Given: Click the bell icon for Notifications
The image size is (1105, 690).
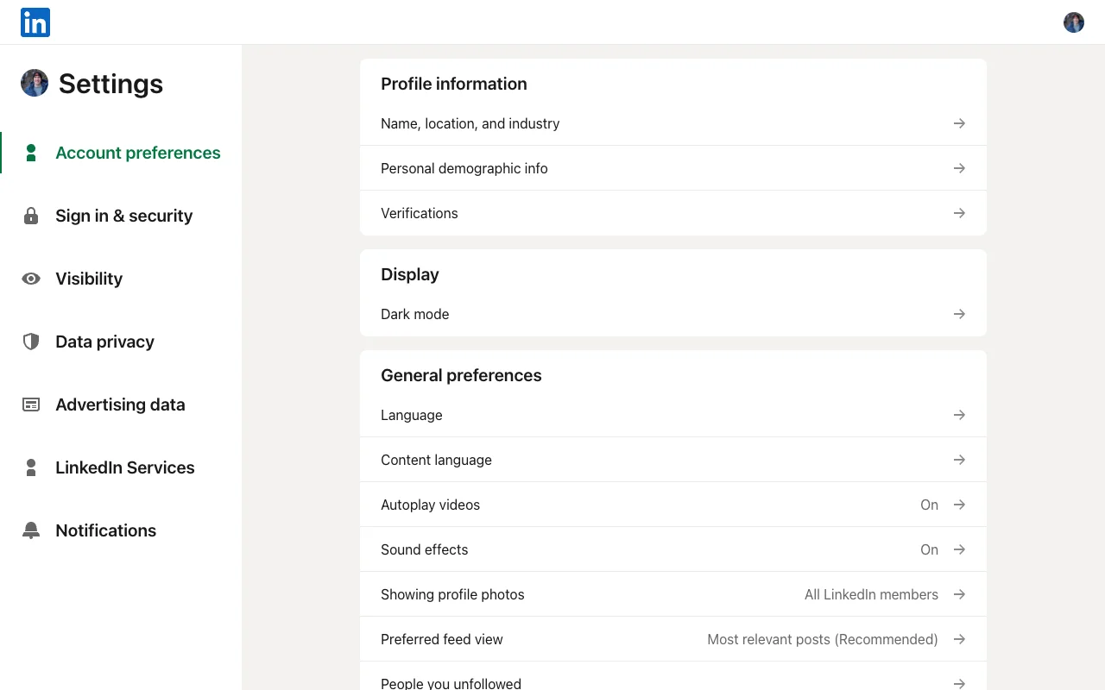Looking at the screenshot, I should point(31,530).
